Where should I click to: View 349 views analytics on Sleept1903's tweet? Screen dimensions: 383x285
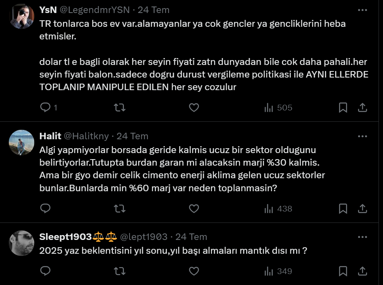tap(278, 271)
